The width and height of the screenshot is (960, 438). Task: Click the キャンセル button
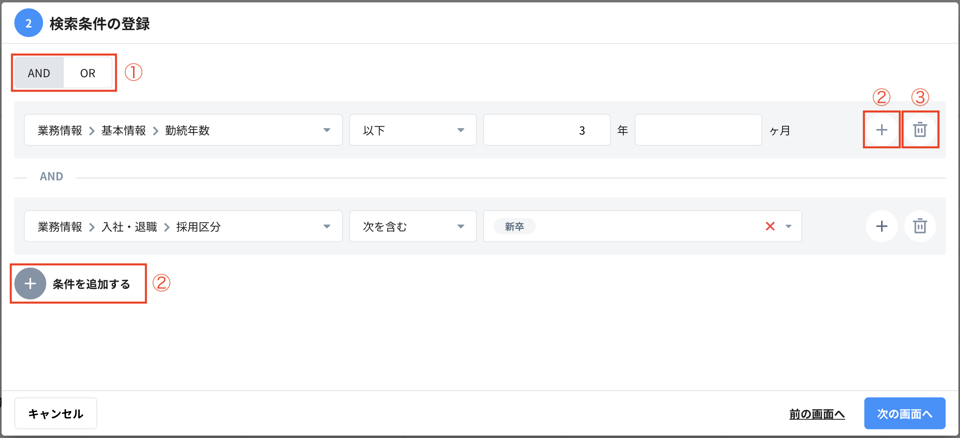[x=55, y=413]
